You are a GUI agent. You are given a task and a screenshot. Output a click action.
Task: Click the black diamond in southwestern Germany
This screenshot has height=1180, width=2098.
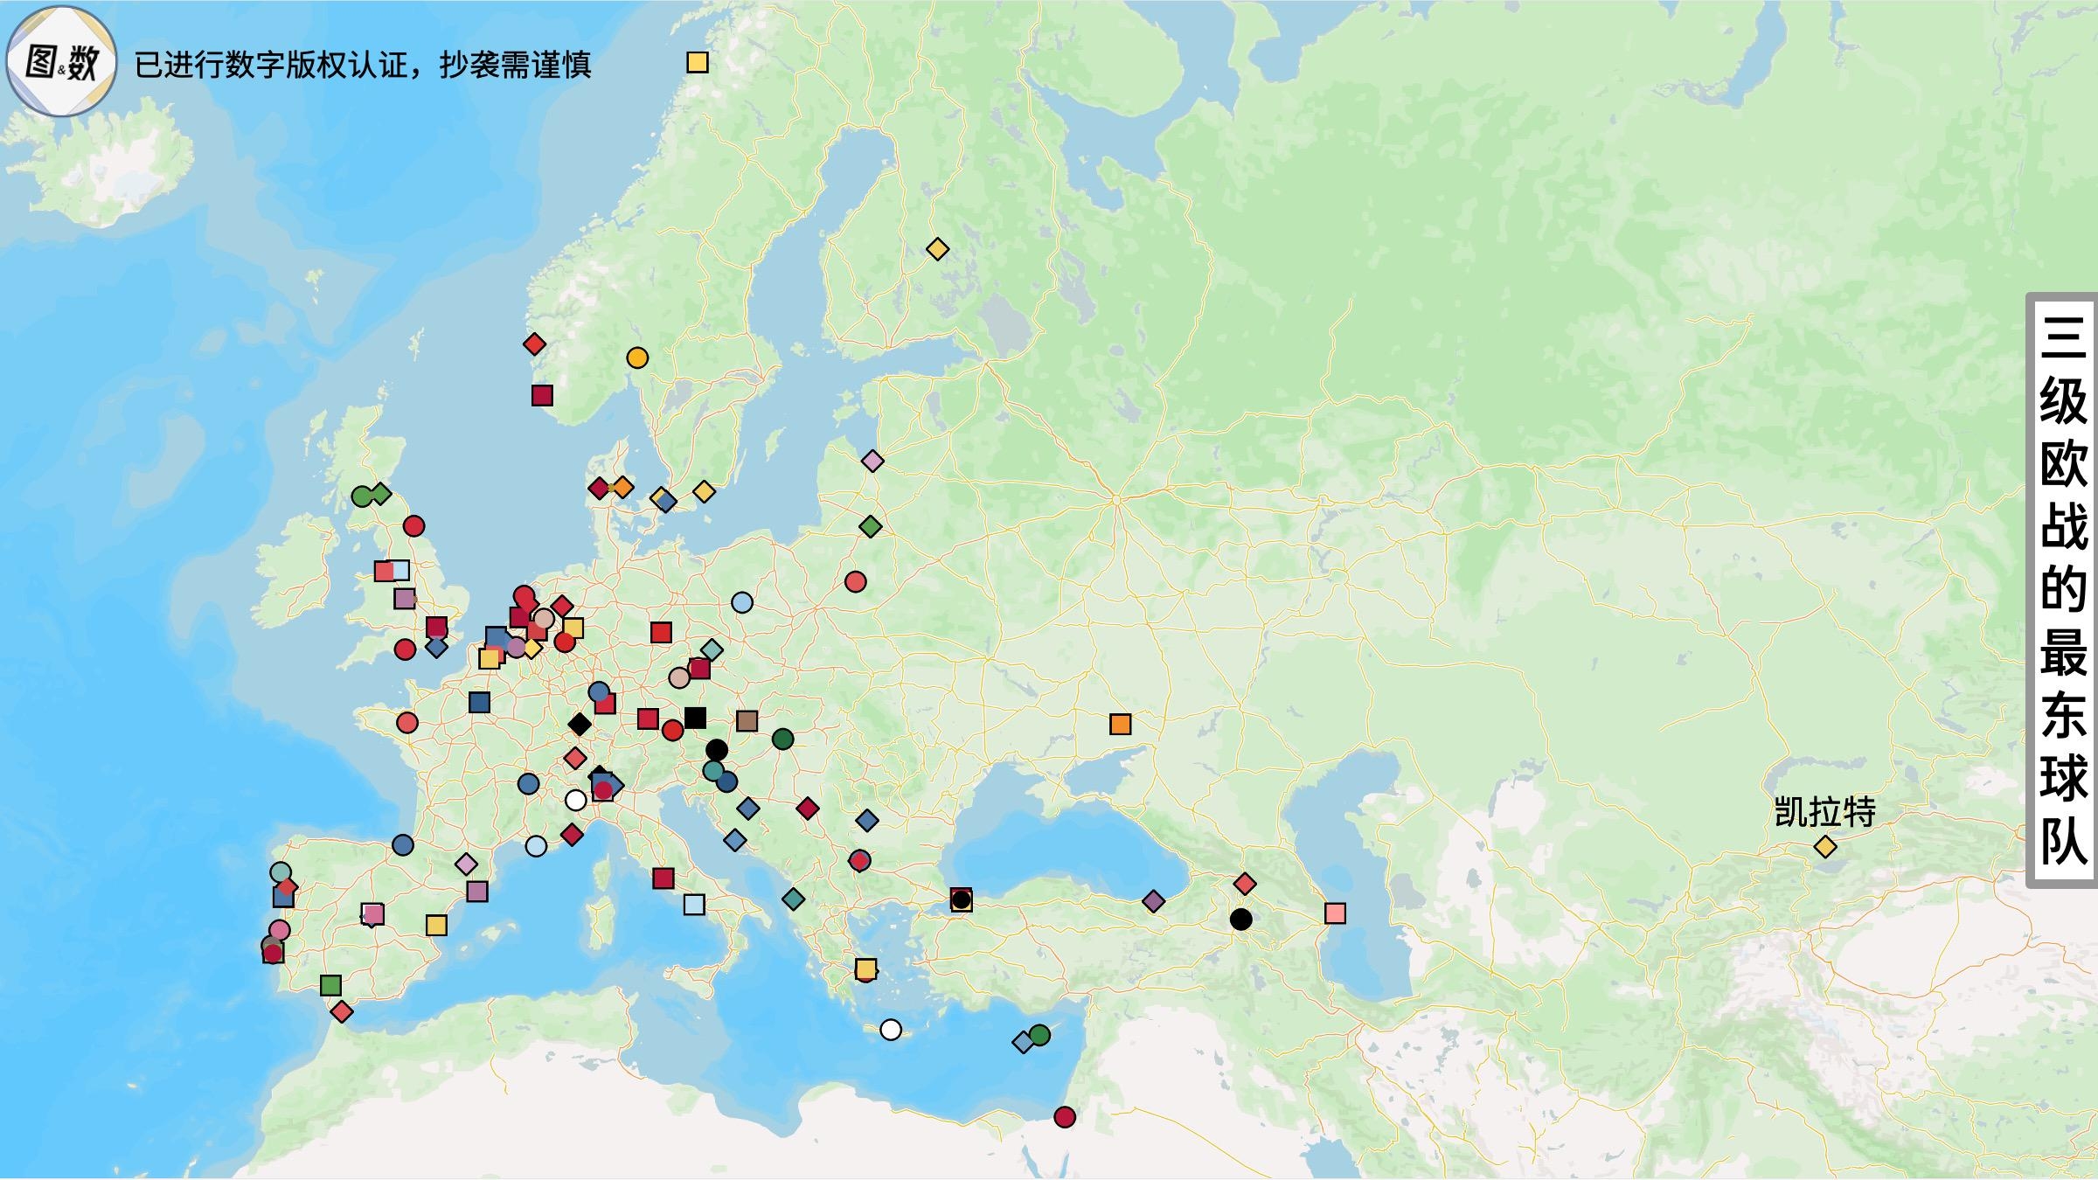pos(580,723)
